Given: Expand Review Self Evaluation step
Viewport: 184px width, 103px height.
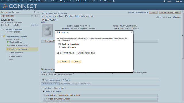Looking at the screenshot, I should tap(2, 29).
